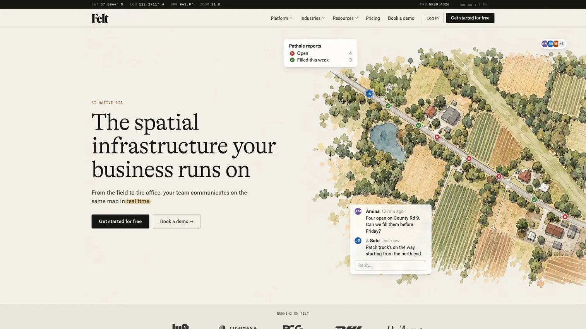Click the blue JS pin on the map road
The height and width of the screenshot is (329, 586).
369,94
